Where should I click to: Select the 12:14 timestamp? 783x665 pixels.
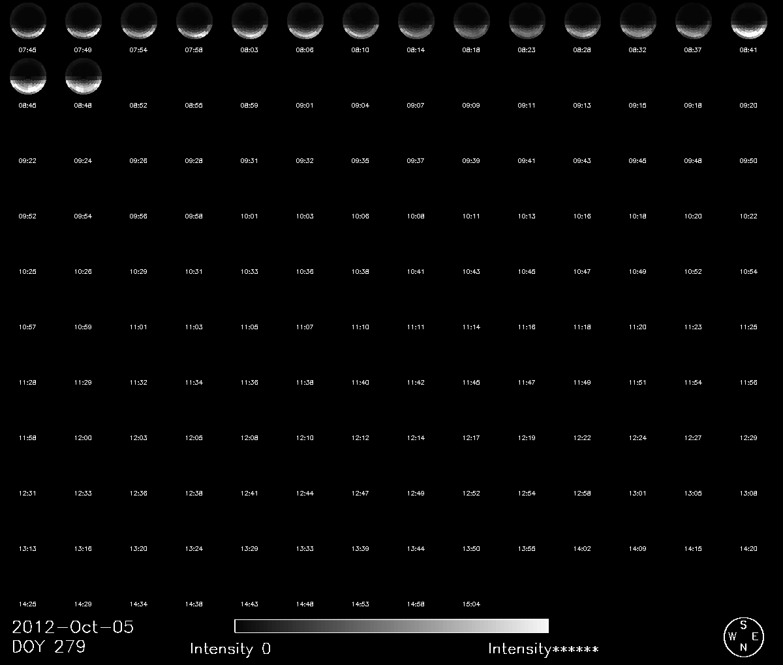click(416, 437)
